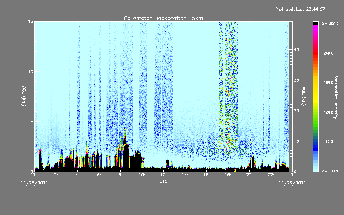
Task: Click the 10 km tick label on left axis
Action: pos(31,71)
